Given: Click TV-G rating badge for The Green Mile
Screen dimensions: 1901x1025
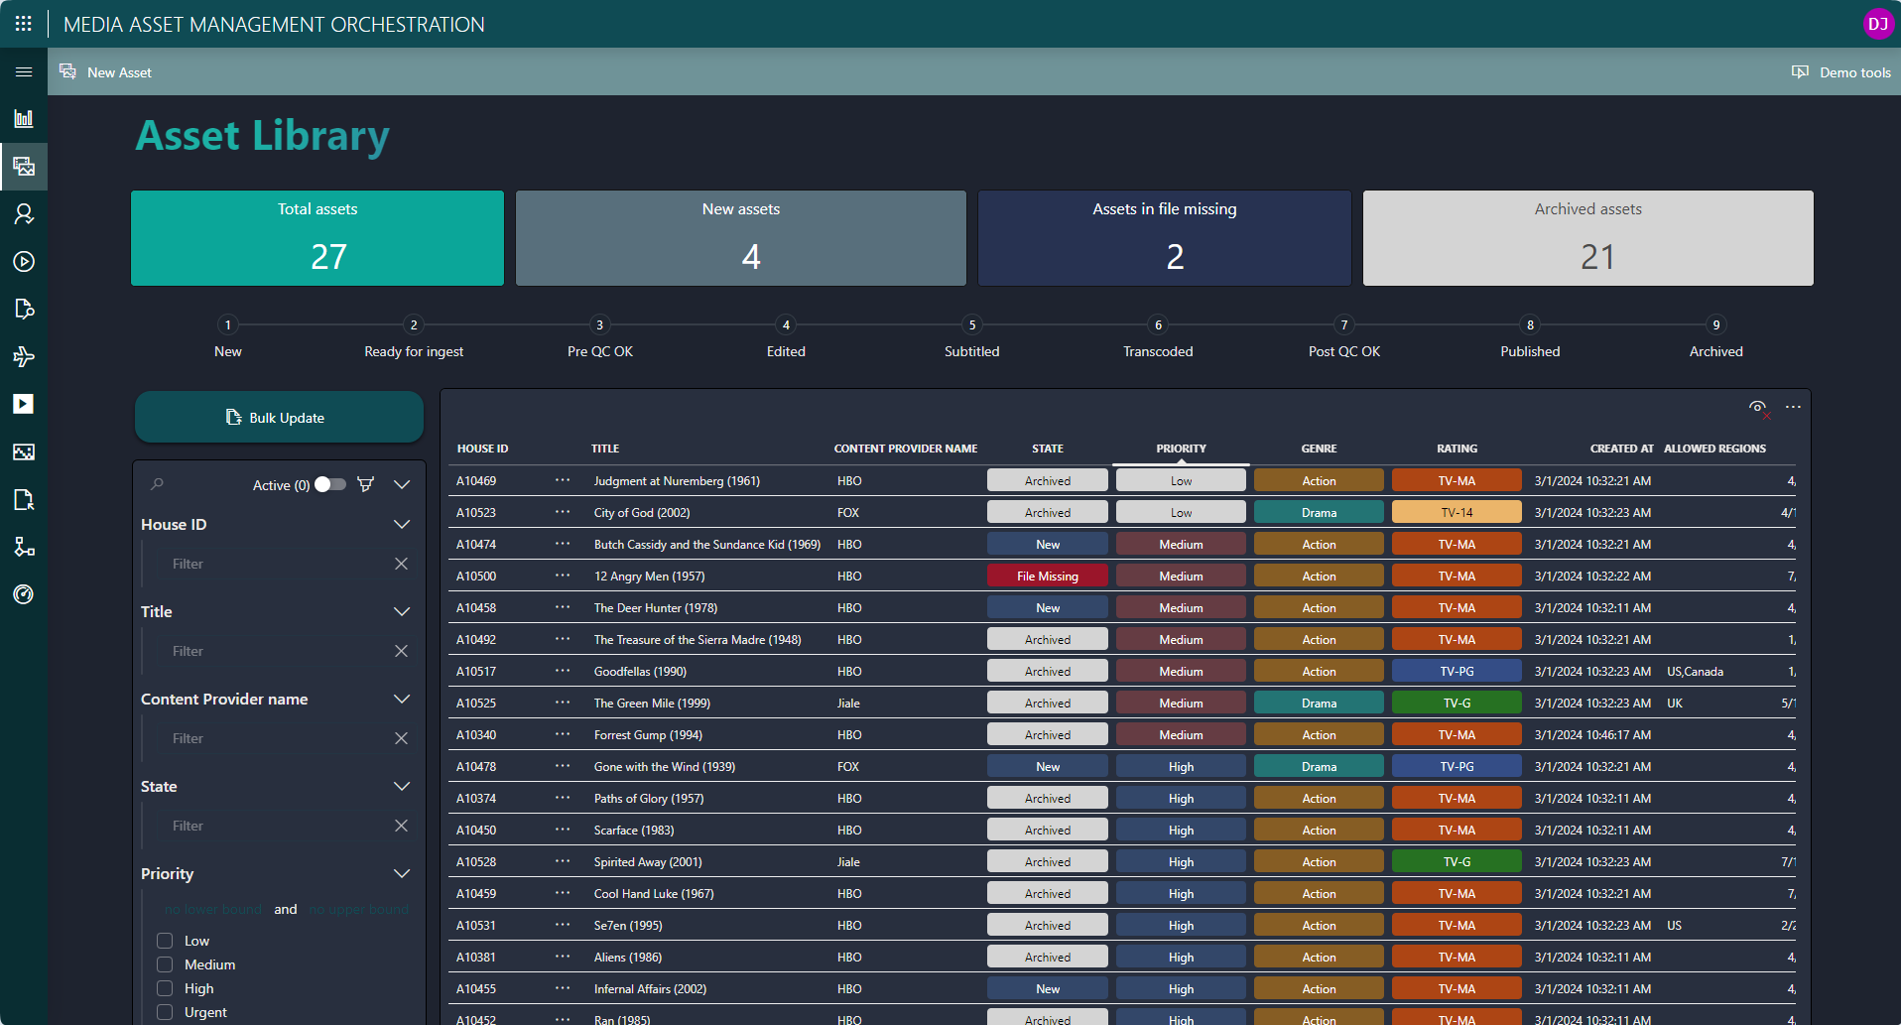Looking at the screenshot, I should pyautogui.click(x=1457, y=703).
